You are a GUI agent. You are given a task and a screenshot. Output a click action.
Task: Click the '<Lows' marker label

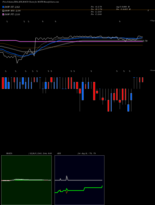[x=153, y=70]
